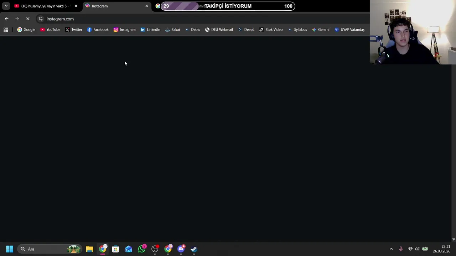Open the volume control
Screen dimensions: 456x256
click(417, 249)
